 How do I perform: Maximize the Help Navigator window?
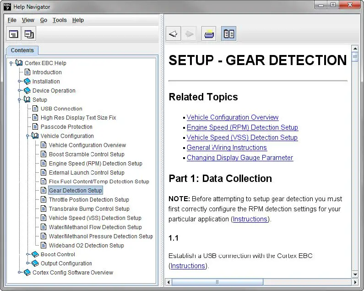click(x=333, y=5)
